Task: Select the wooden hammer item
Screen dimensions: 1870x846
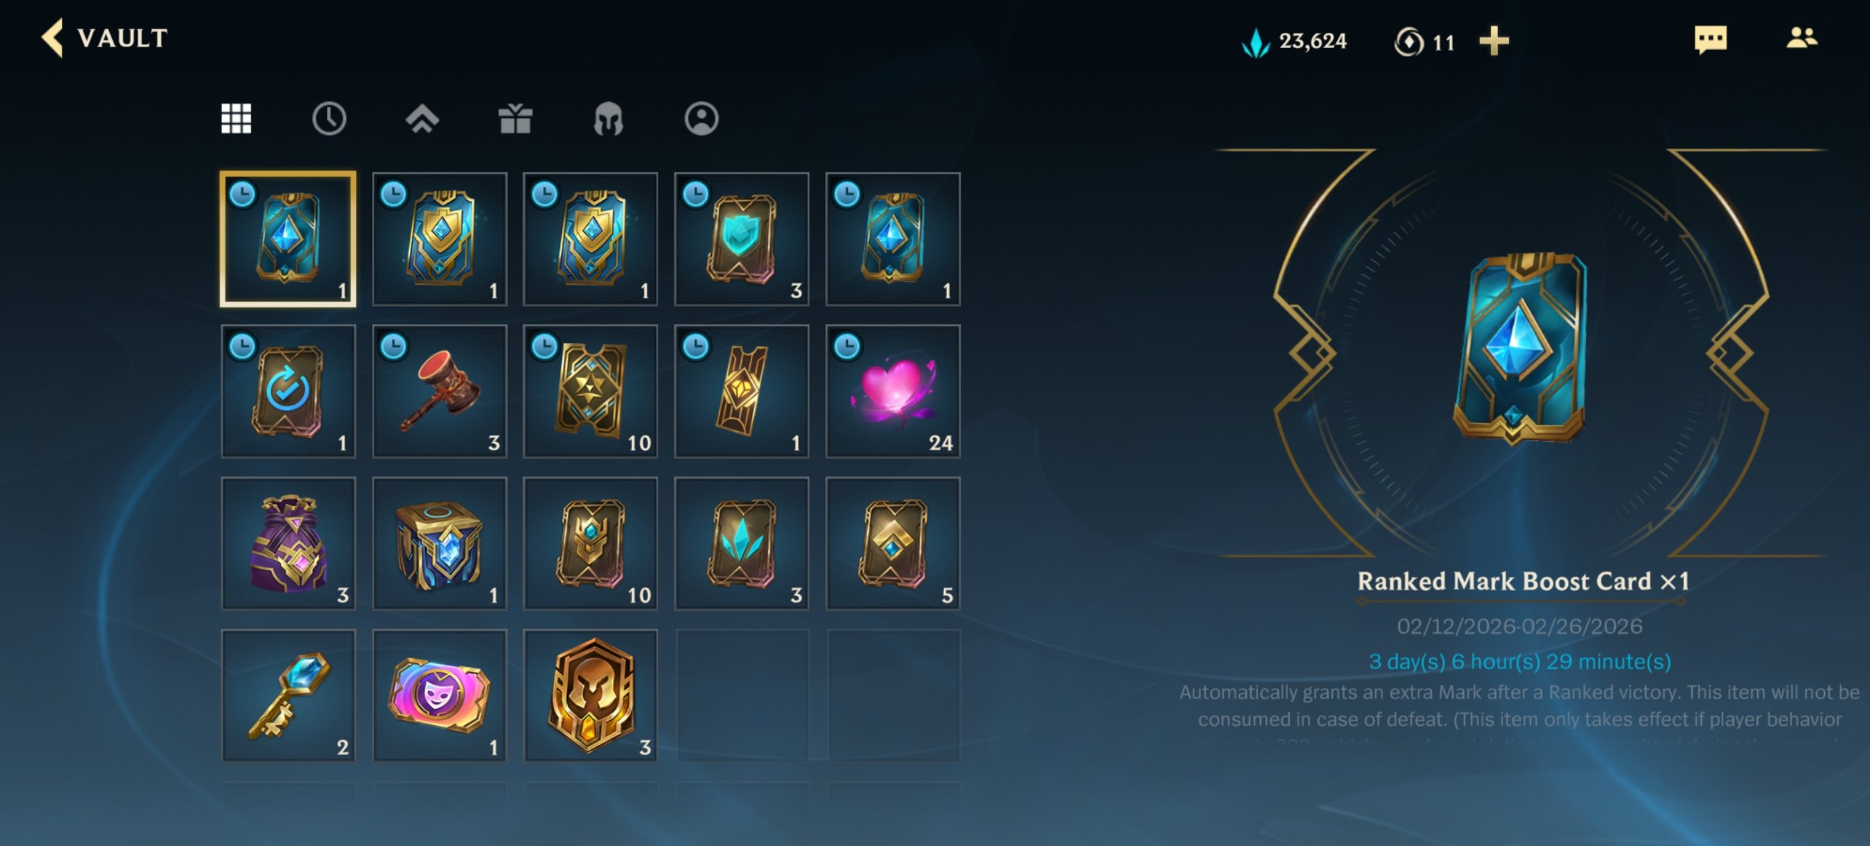Action: [x=439, y=392]
